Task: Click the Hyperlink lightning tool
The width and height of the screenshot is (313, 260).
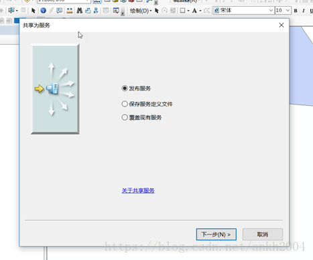Action: coord(52,11)
